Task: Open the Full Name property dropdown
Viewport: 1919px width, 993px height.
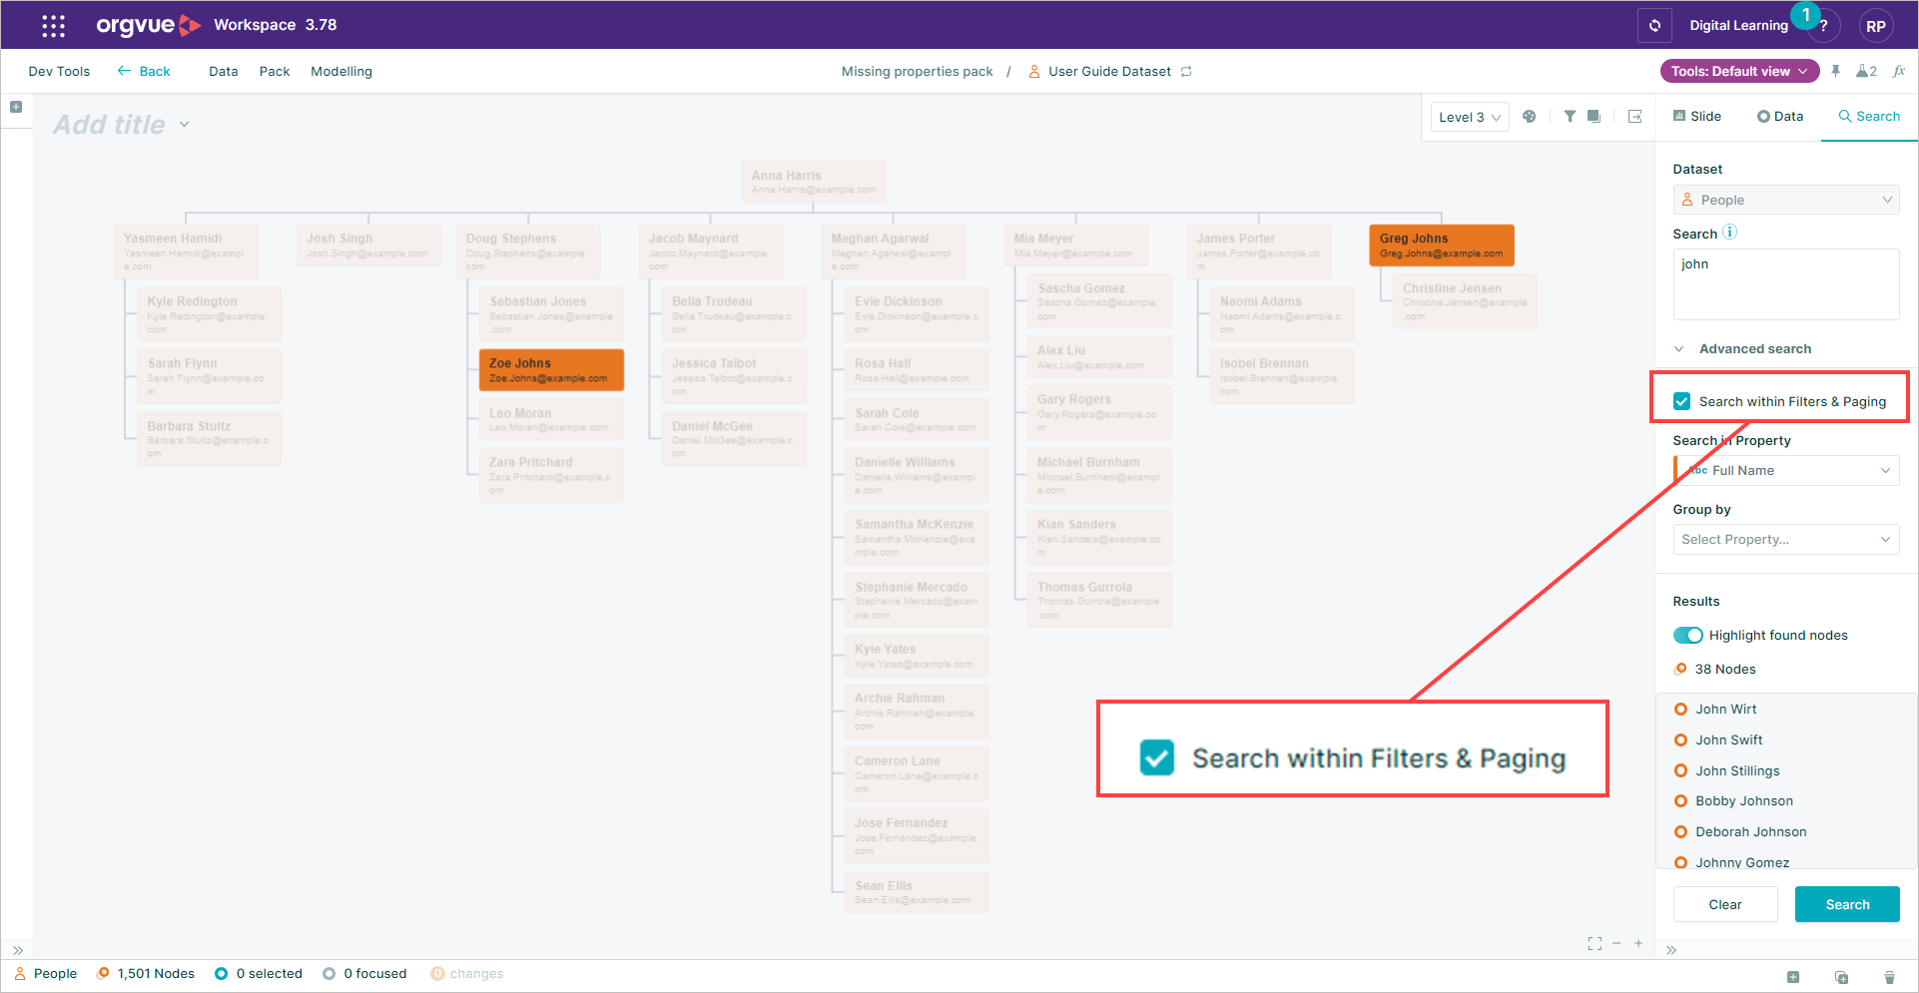Action: [1786, 470]
